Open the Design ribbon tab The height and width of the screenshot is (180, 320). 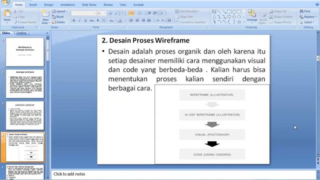pos(49,4)
